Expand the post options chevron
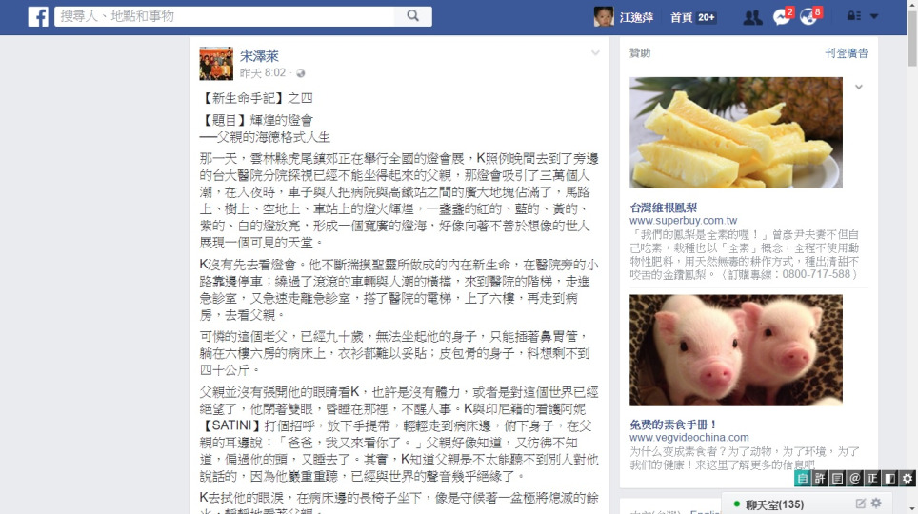 point(595,53)
